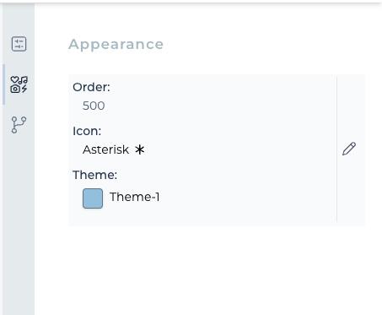Select the Theme-1 label text
The width and height of the screenshot is (382, 315).
(135, 197)
